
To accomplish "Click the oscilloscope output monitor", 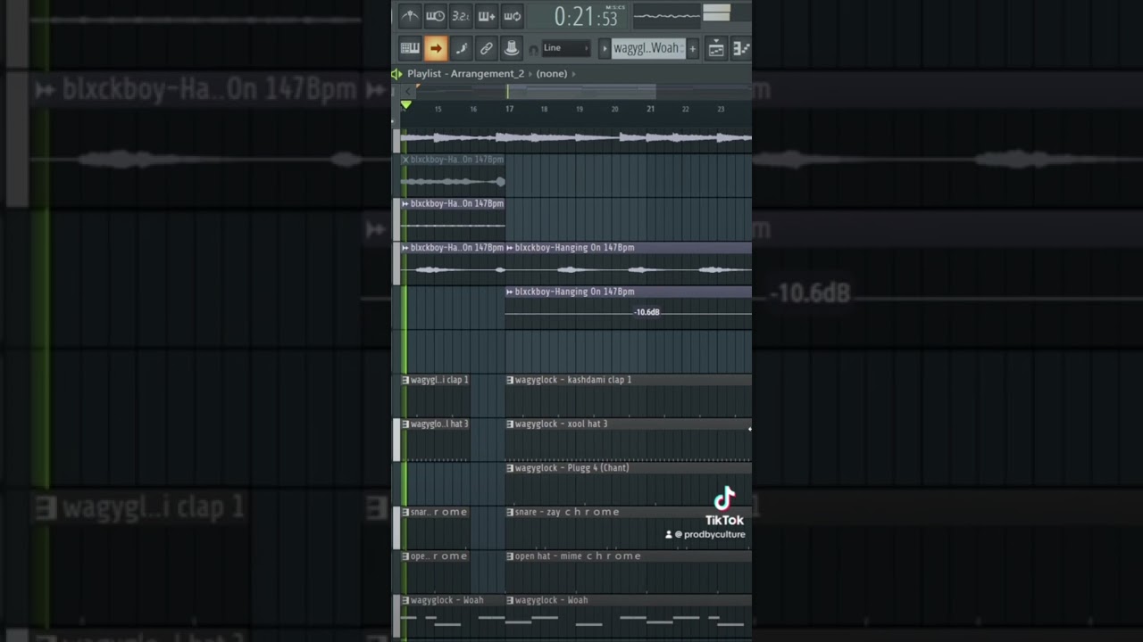I will 667,15.
